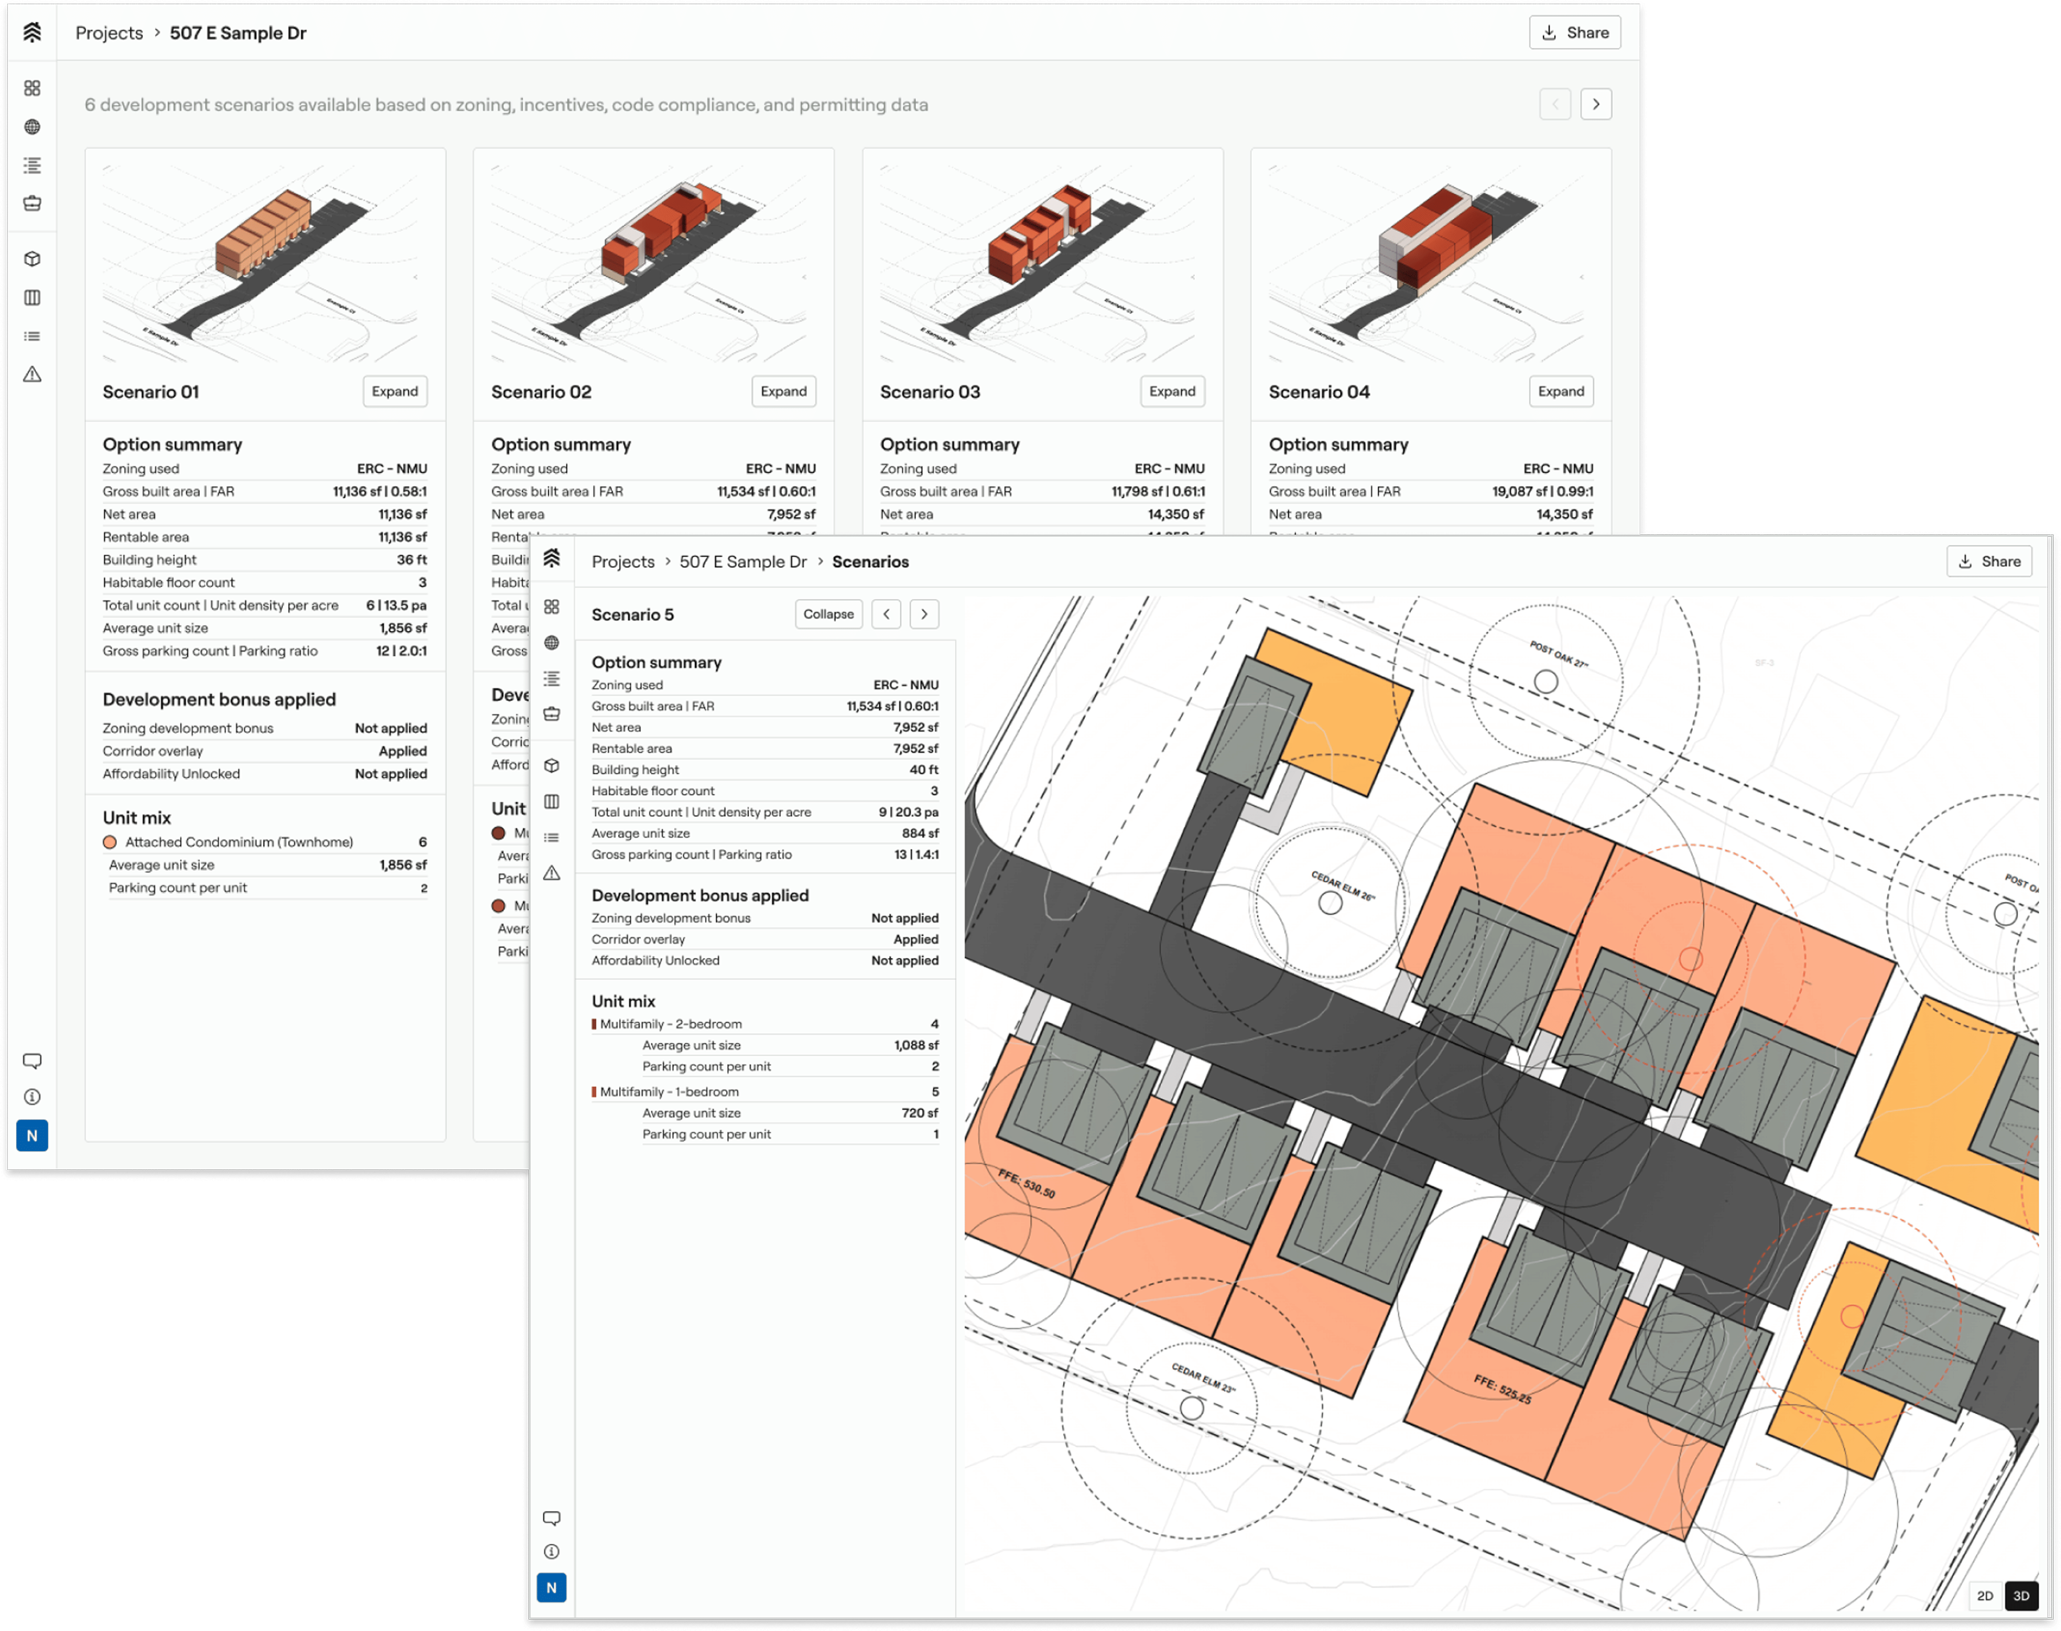Open the bulleted list icon in back window sidebar

click(32, 336)
